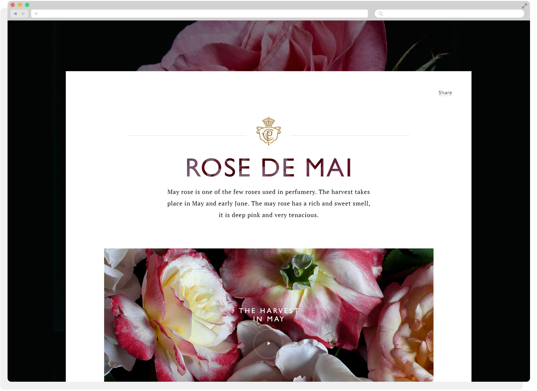Viewport: 537px width, 391px height.
Task: Open the Share link
Action: [x=445, y=93]
